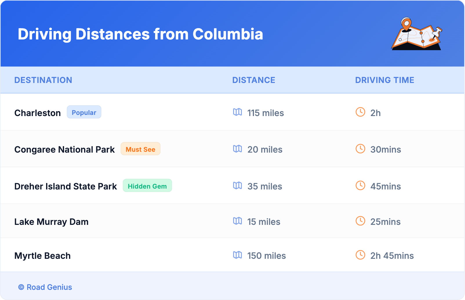
Task: Select the Hidden Gem badge
Action: coord(147,186)
